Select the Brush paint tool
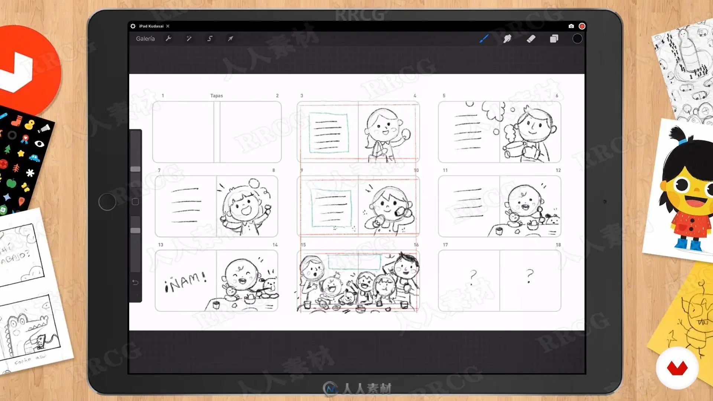This screenshot has height=401, width=713. click(x=484, y=39)
